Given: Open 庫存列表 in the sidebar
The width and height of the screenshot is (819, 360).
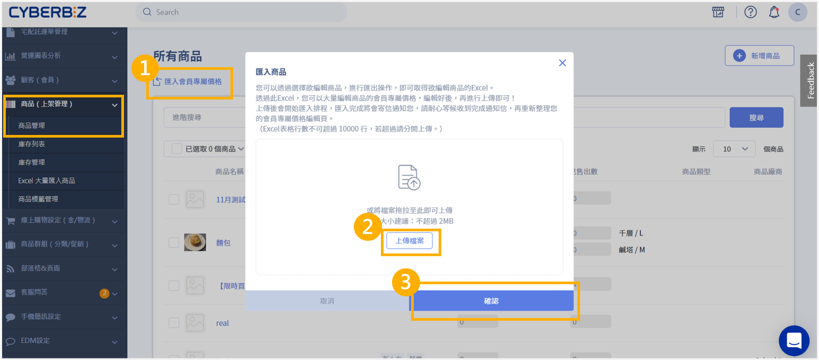Looking at the screenshot, I should [32, 144].
